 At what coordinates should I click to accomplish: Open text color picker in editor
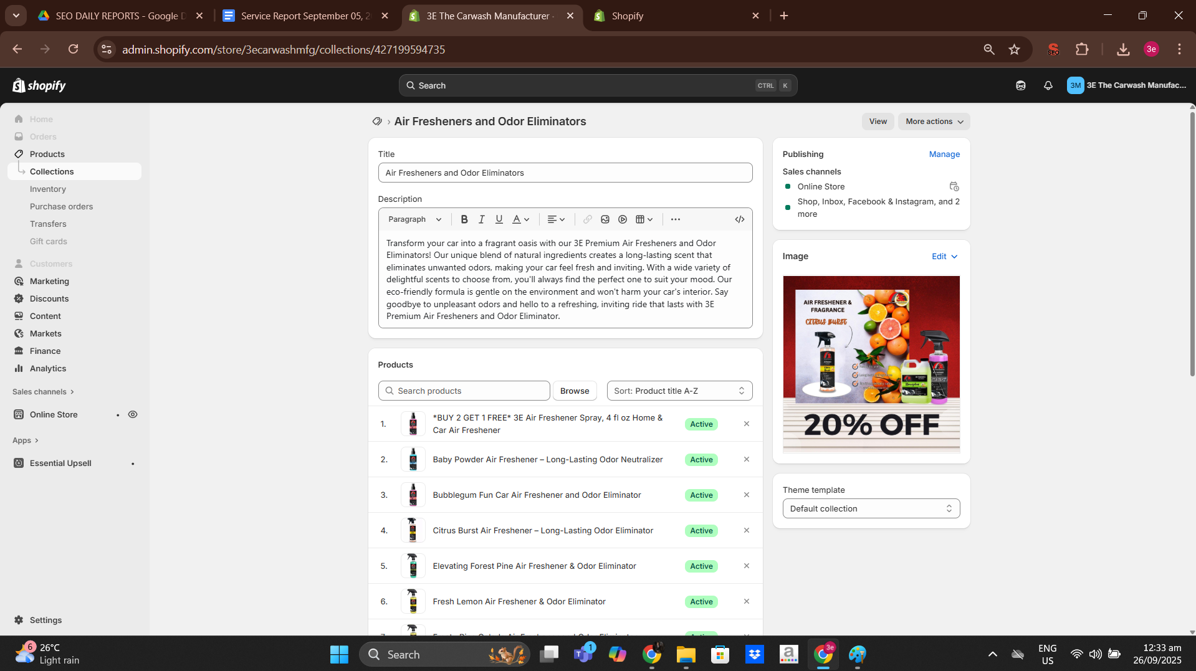(x=520, y=219)
